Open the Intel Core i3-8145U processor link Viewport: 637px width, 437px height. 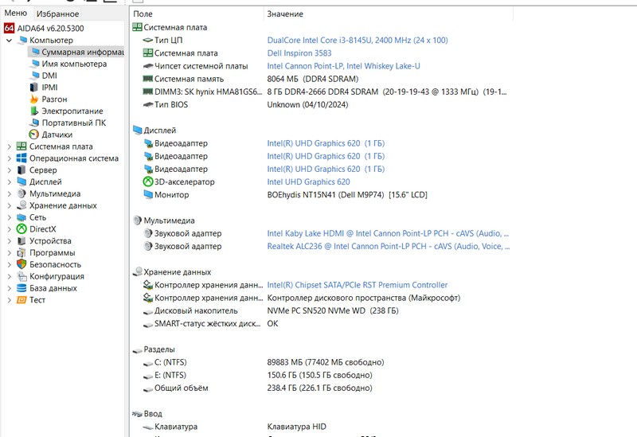click(x=358, y=40)
